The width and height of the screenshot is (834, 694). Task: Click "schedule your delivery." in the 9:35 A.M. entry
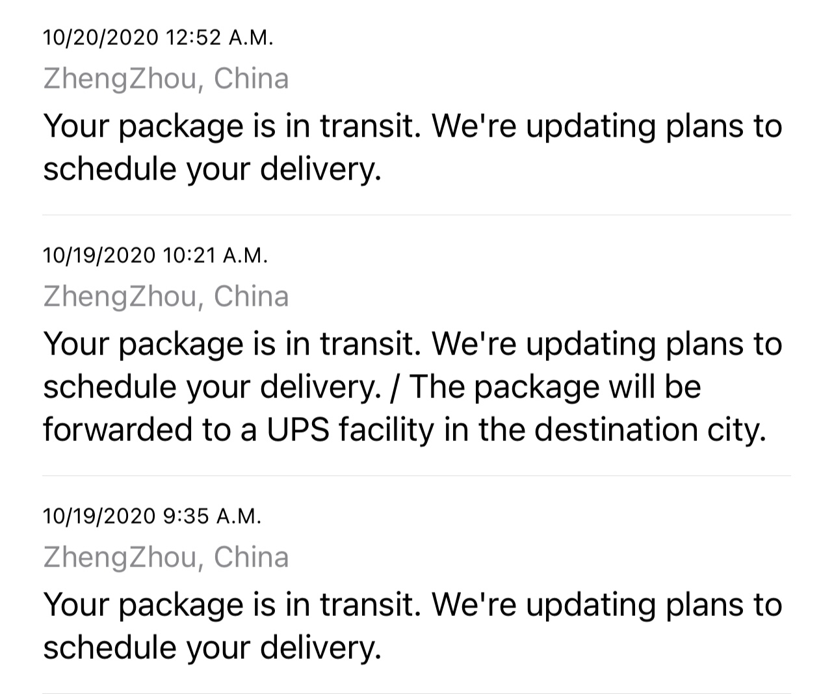point(211,647)
